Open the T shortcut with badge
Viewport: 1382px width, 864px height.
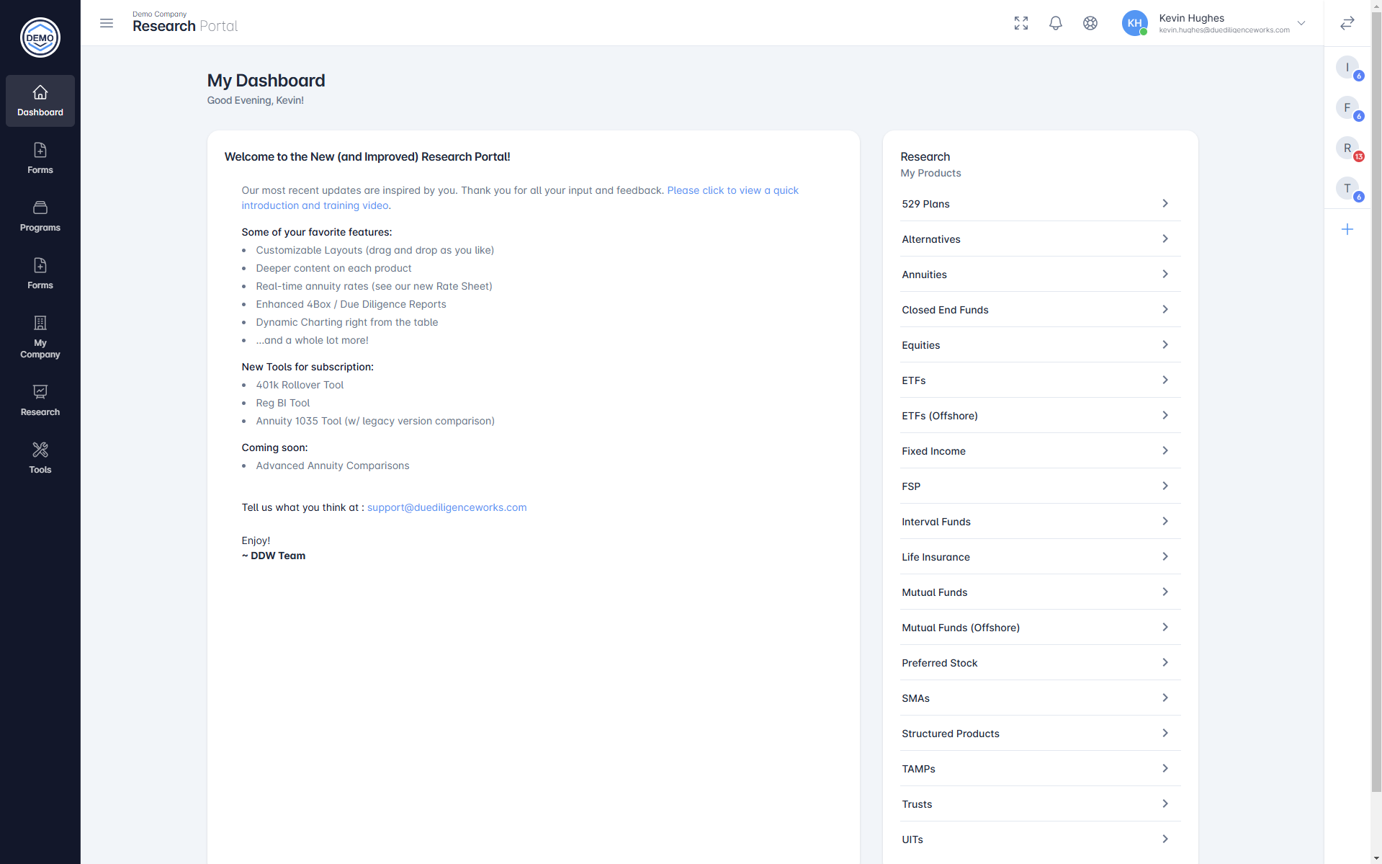pyautogui.click(x=1347, y=189)
